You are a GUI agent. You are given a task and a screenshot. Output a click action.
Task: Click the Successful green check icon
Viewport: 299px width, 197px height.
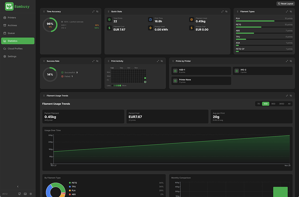(x=62, y=73)
